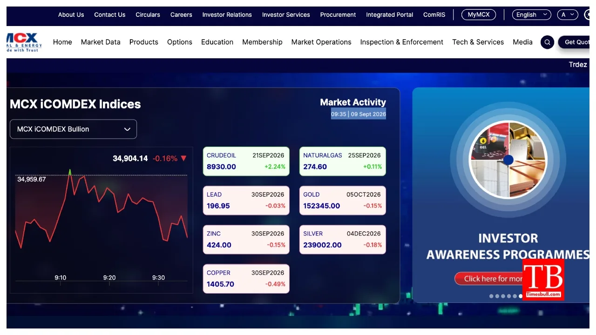Click the MCX logo

pos(24,42)
